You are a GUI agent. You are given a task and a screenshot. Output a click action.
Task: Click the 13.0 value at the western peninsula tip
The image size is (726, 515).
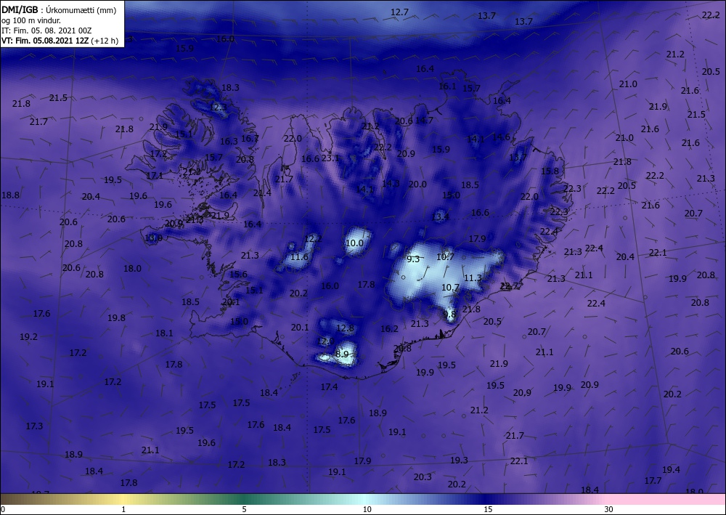pos(154,238)
